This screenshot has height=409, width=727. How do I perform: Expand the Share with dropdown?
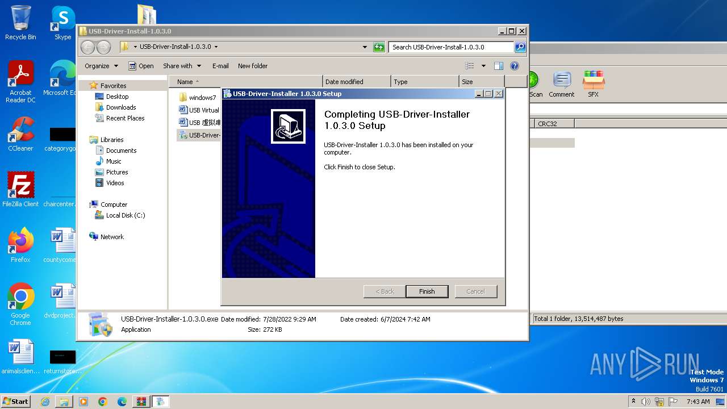pyautogui.click(x=182, y=66)
